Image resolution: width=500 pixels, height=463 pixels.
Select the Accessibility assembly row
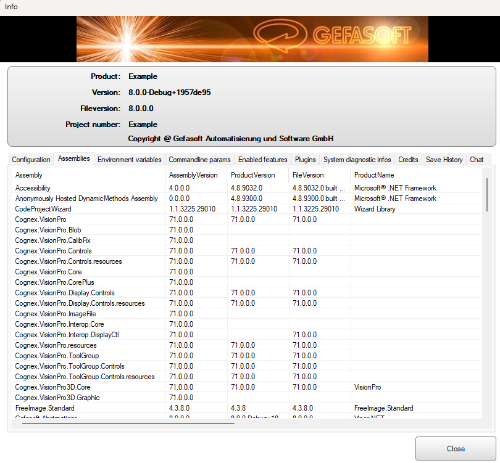(x=247, y=188)
